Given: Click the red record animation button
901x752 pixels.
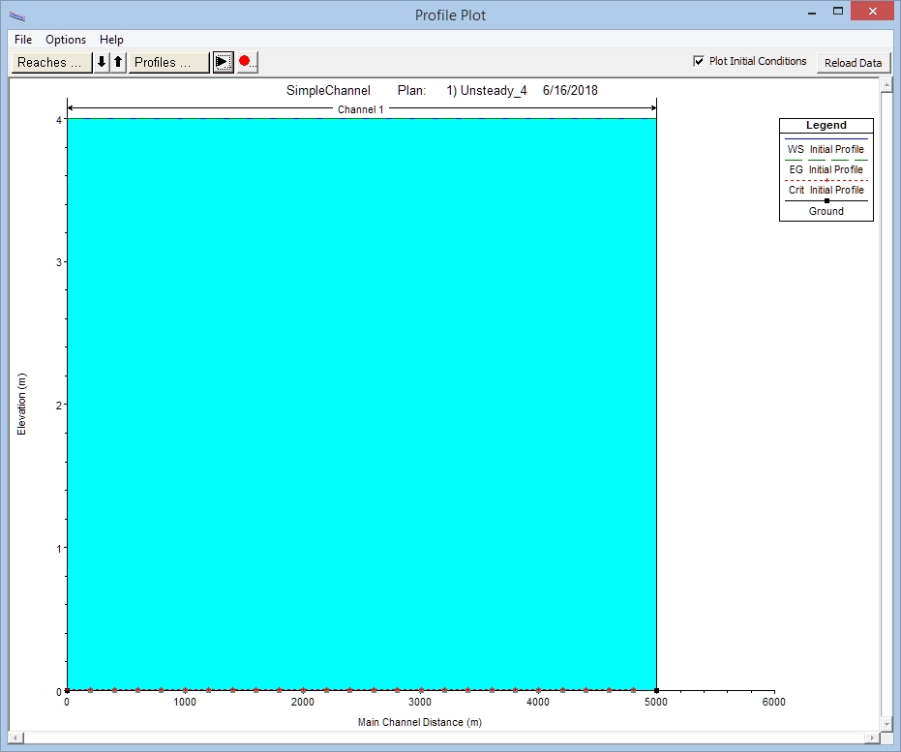Looking at the screenshot, I should coord(248,62).
